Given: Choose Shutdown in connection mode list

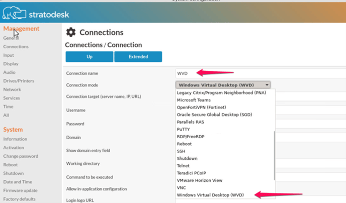Looking at the screenshot, I should pos(187,158).
